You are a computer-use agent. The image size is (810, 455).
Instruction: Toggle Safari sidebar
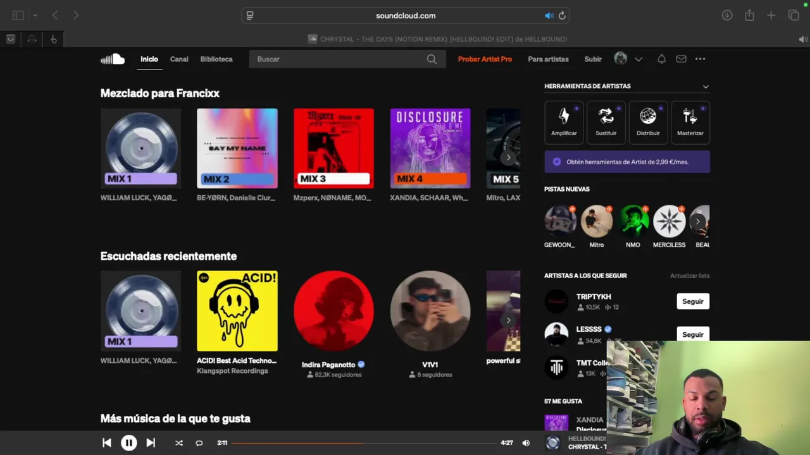(x=18, y=15)
